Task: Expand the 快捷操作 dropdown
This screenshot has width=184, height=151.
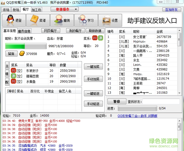Action: click(x=64, y=9)
